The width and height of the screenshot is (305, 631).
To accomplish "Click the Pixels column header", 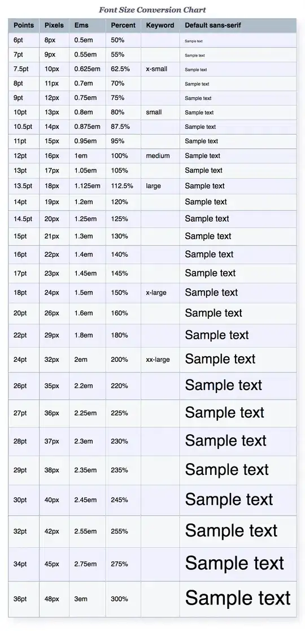I will pyautogui.click(x=54, y=25).
